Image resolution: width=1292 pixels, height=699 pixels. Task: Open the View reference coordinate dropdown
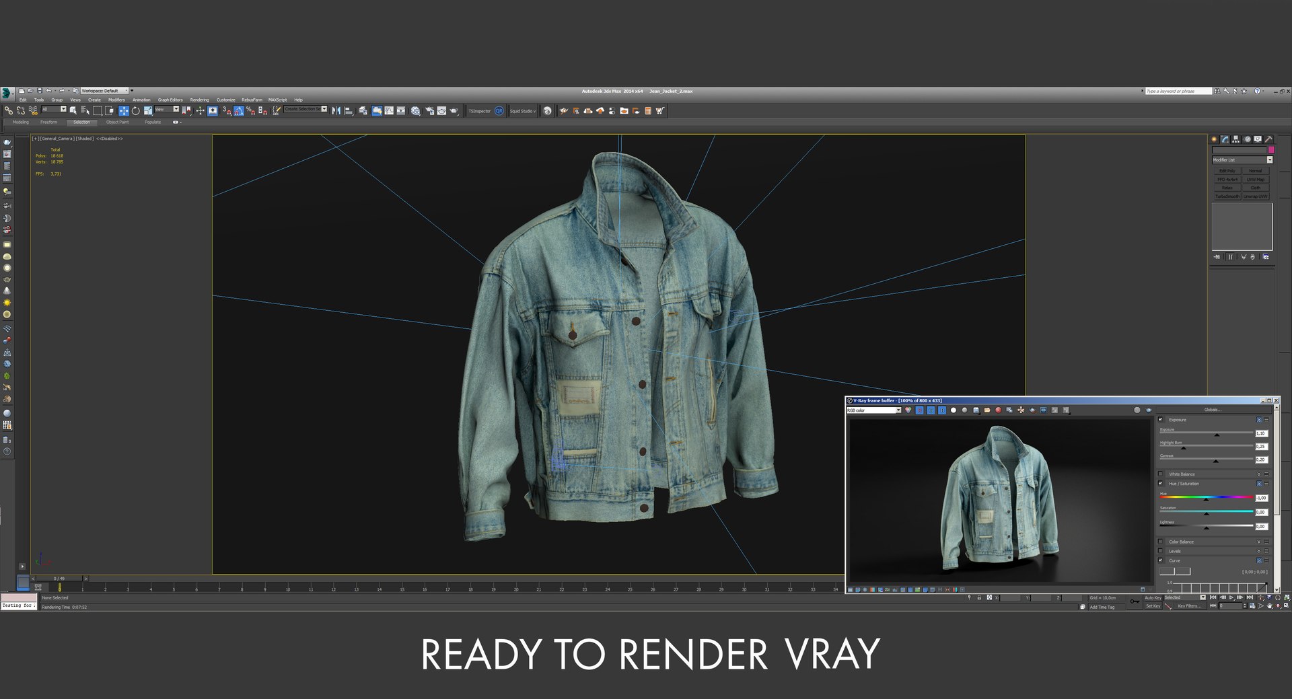click(167, 109)
